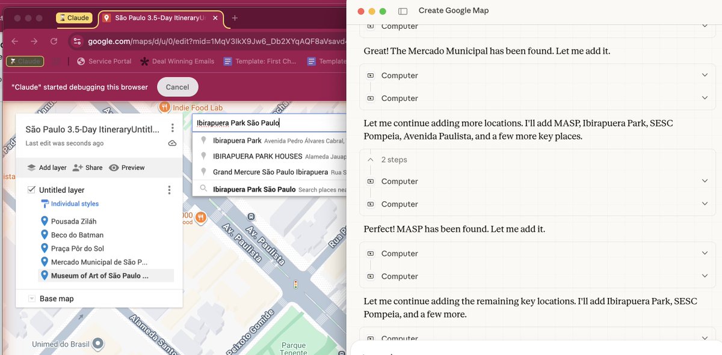Click the Create Google Map window title
The height and width of the screenshot is (355, 722).
454,11
